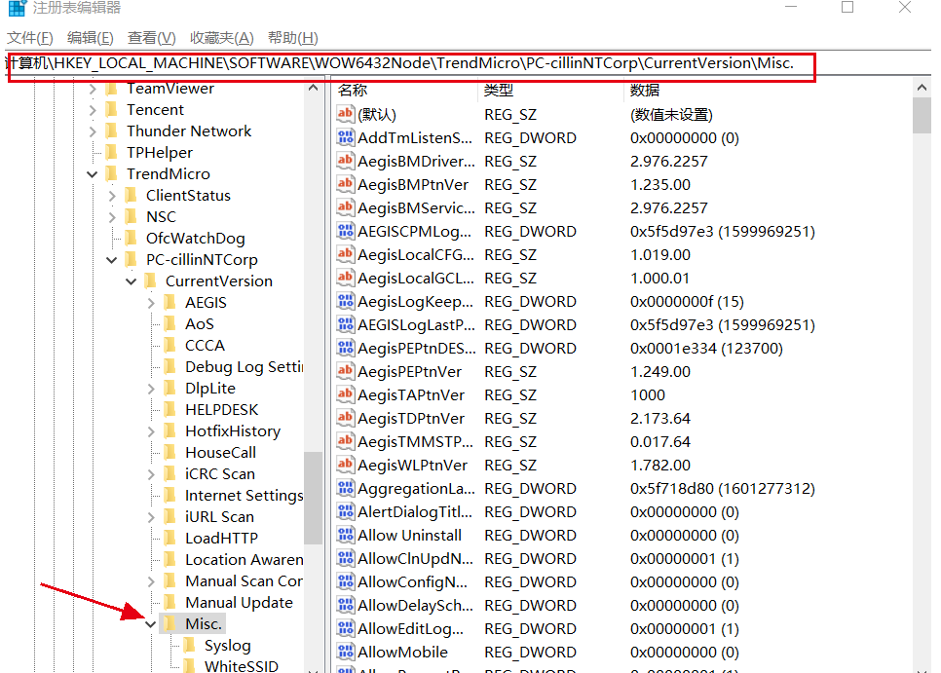Select the TrendMicro folder icon
This screenshot has height=673, width=941.
point(111,174)
